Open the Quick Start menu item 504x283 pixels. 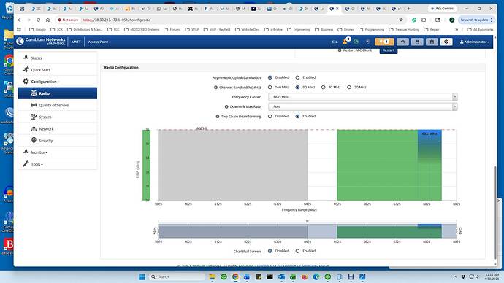(x=58, y=69)
